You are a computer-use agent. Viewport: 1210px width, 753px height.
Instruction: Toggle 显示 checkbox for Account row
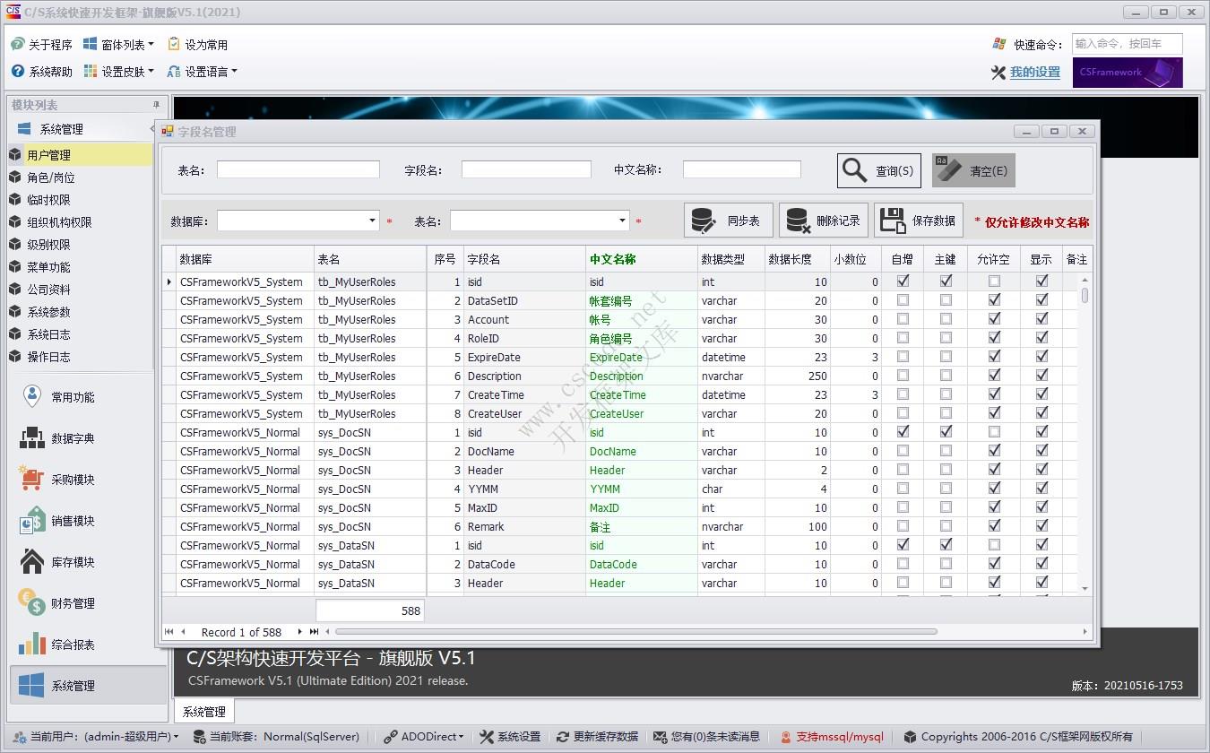(1041, 319)
